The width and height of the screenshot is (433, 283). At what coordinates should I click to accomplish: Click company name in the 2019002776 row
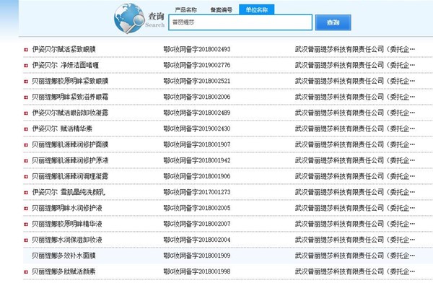pyautogui.click(x=355, y=65)
